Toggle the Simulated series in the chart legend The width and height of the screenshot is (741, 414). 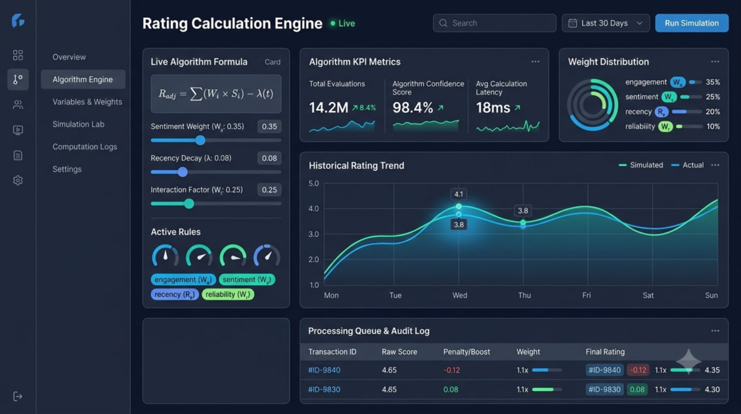click(640, 165)
